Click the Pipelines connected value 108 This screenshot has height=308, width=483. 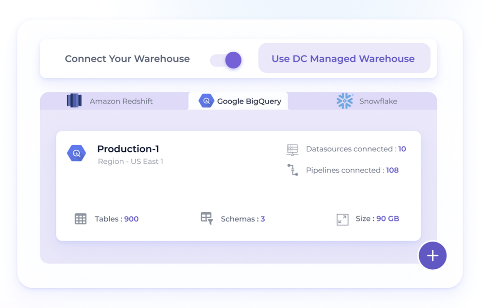392,170
